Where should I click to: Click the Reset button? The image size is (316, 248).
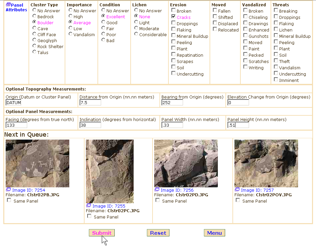[158, 233]
